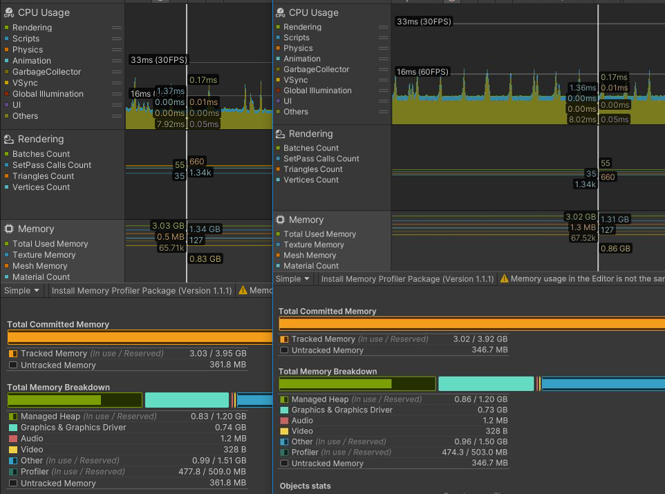Open the Simple view dropdown in left profiler

pyautogui.click(x=22, y=291)
